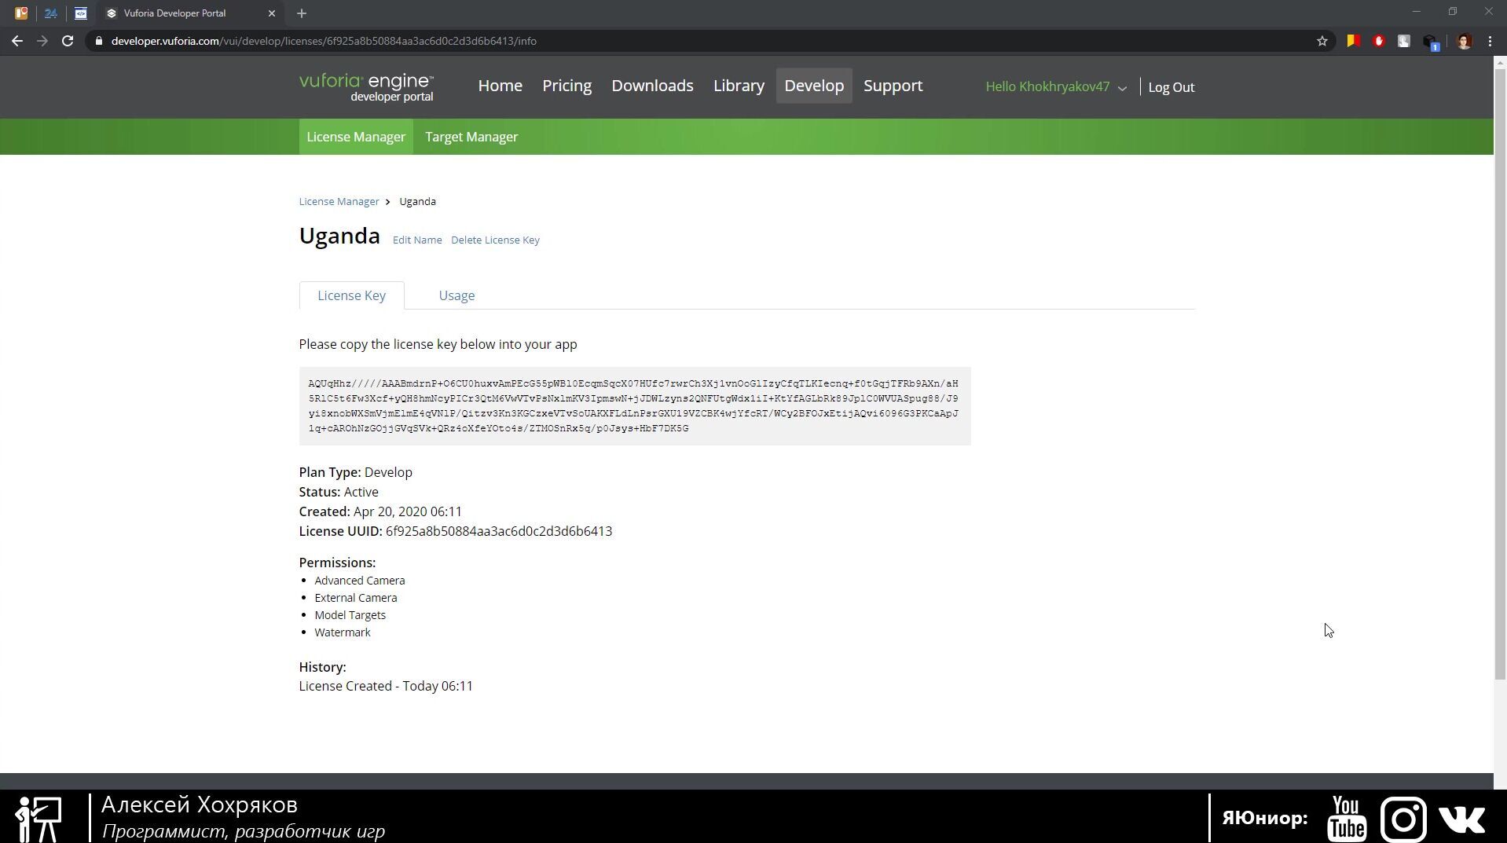Open the Chrome profile avatar

(x=1464, y=42)
